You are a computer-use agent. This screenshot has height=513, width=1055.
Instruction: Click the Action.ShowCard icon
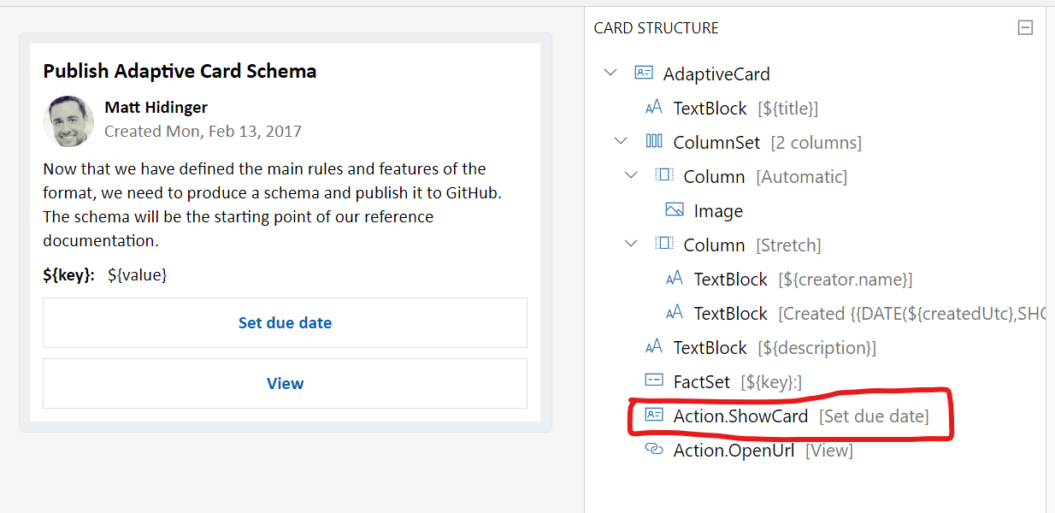coord(653,416)
